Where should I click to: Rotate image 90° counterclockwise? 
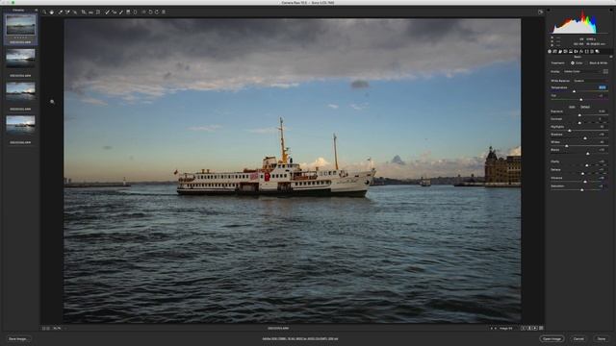click(x=150, y=12)
